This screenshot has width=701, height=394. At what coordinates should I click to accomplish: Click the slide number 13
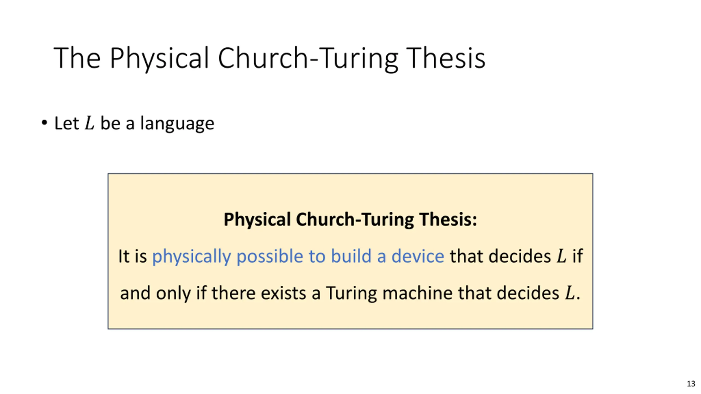click(x=691, y=384)
